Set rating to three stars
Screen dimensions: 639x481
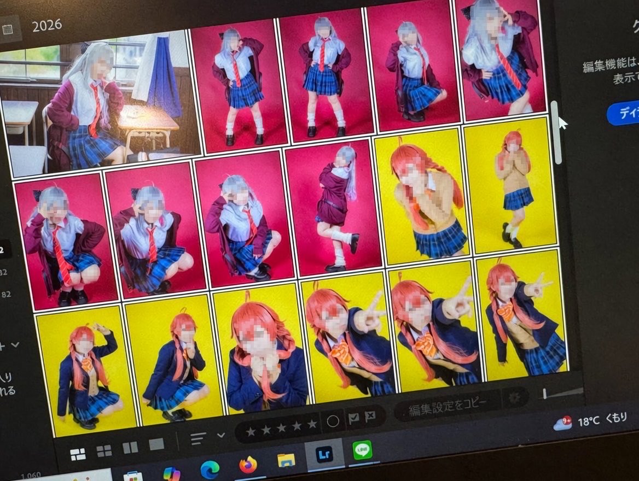click(281, 427)
